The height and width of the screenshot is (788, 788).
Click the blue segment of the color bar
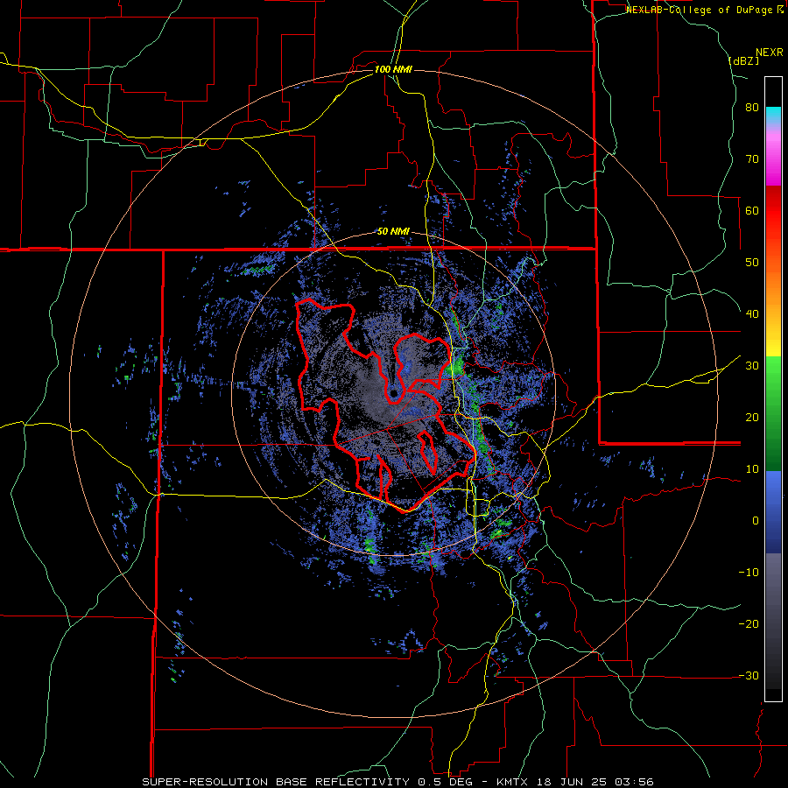click(773, 511)
